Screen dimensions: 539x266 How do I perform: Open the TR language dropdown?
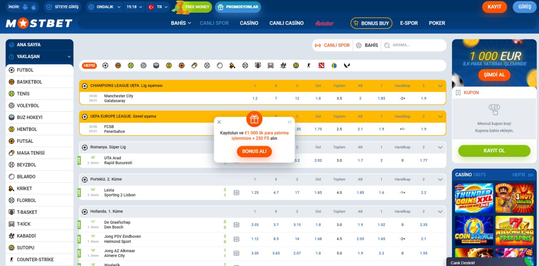[x=158, y=7]
